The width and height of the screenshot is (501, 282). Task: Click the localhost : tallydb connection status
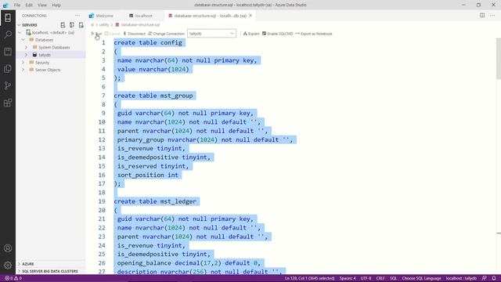(461, 278)
